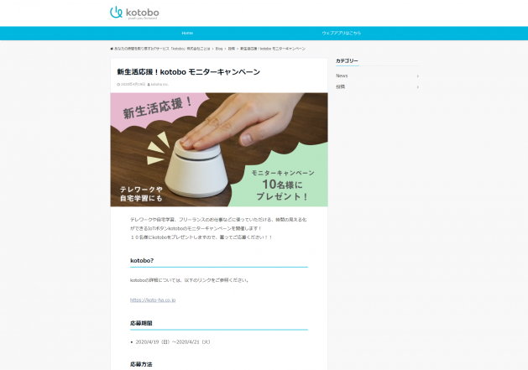Click the article title 新生活応援！kotobo モニターキャンペーン
The height and width of the screenshot is (370, 528).
(189, 71)
